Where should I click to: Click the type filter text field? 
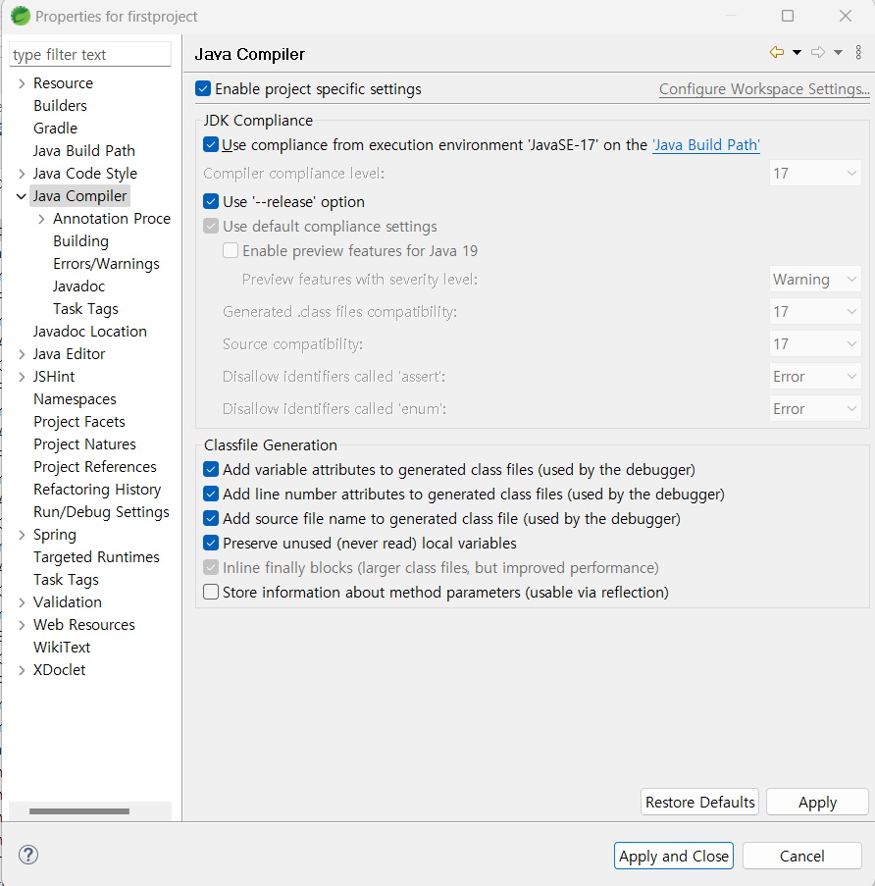pos(90,54)
